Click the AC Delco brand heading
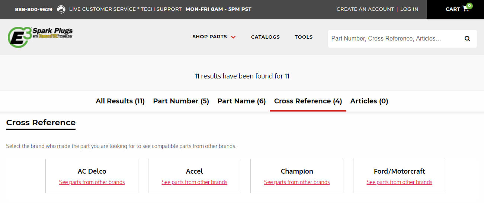Image resolution: width=484 pixels, height=203 pixels. 92,171
